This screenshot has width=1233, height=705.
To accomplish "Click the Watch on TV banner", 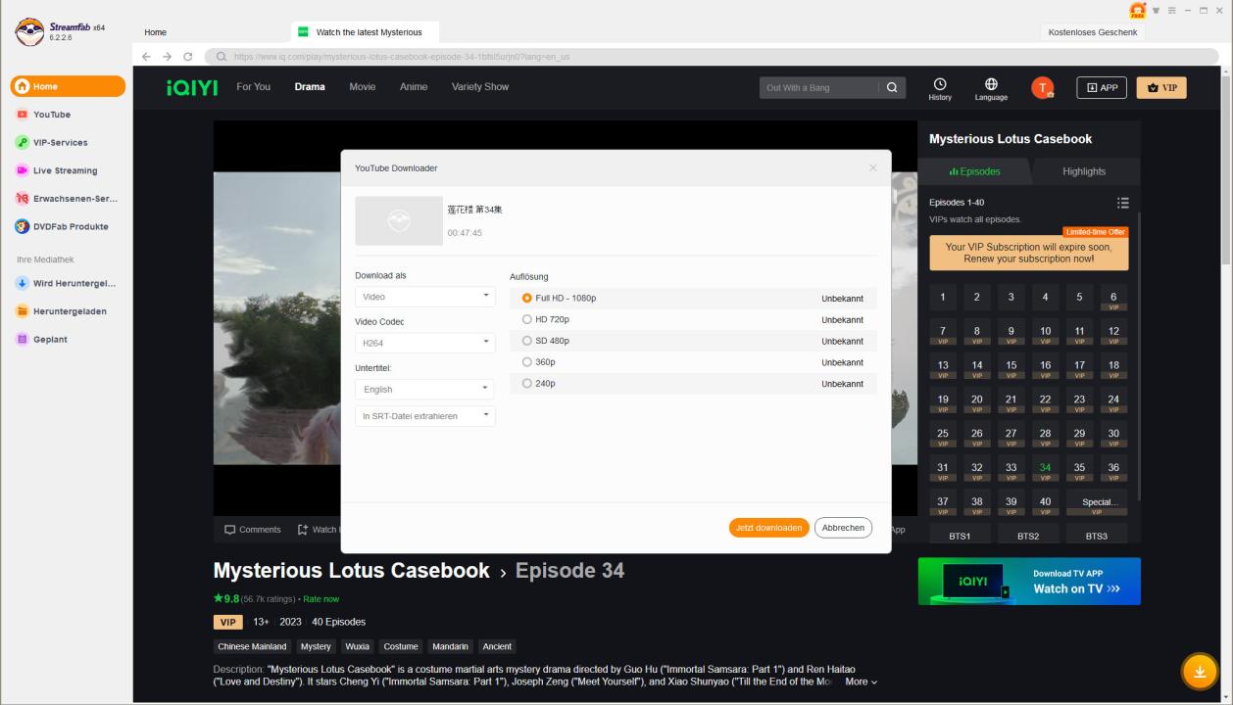I will [x=1029, y=582].
